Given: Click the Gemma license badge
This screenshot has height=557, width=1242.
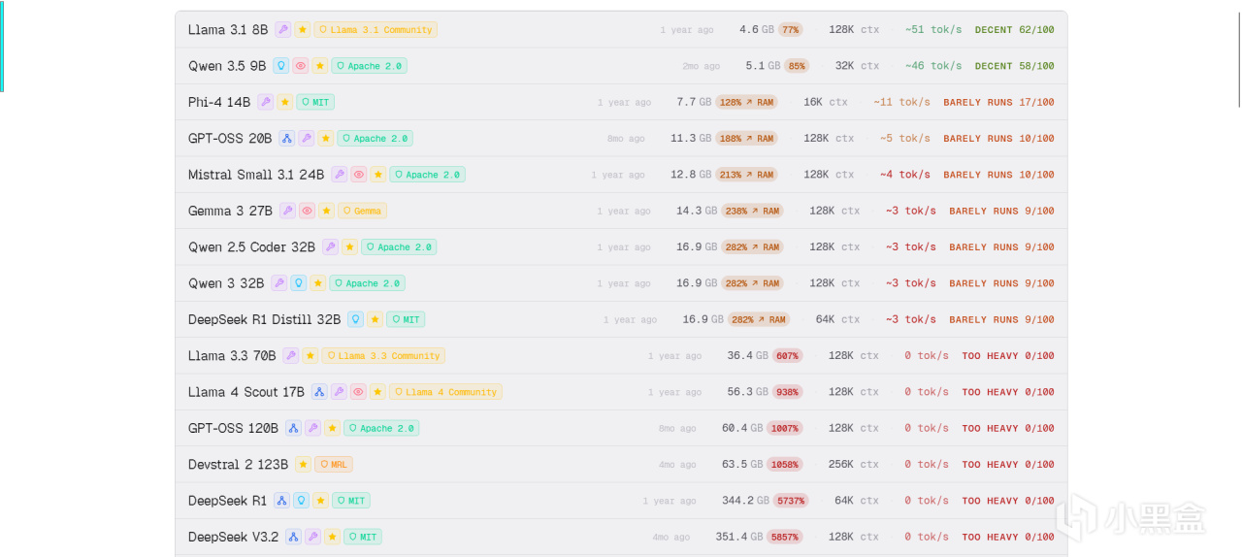Looking at the screenshot, I should 363,211.
